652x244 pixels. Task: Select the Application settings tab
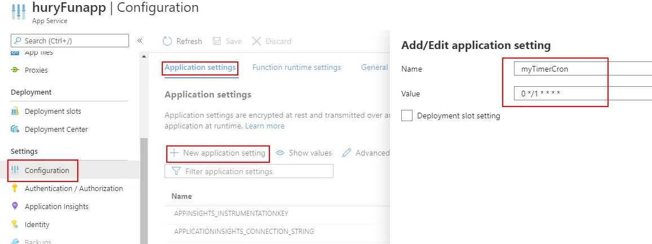200,68
